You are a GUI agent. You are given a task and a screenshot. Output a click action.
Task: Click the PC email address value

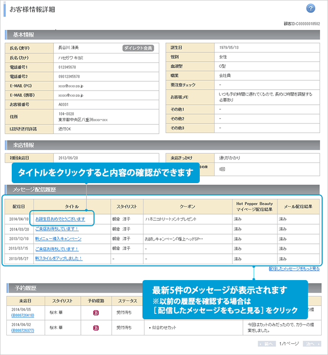[70, 85]
